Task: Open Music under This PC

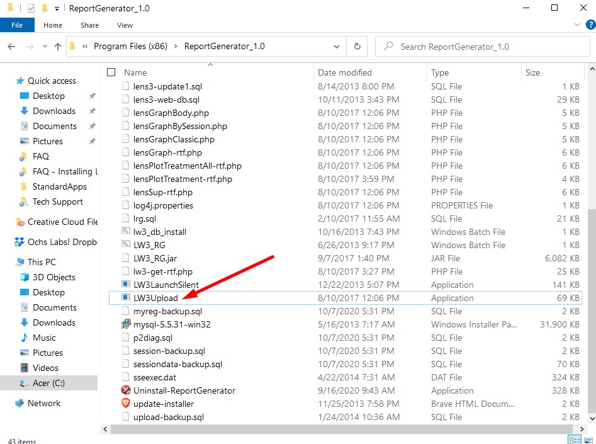Action: (44, 338)
